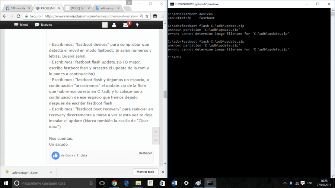Click the 74b58f4bf3f0 device line
Viewport: 335px width, 188px height.
click(191, 18)
